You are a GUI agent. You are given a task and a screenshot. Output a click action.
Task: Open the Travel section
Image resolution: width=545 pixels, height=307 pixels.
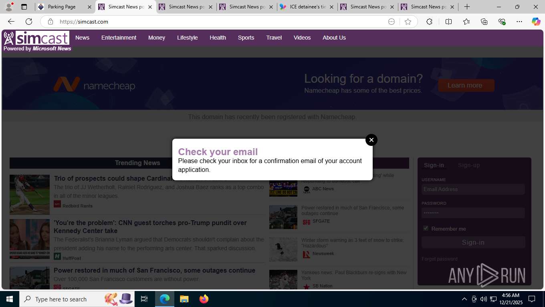click(274, 38)
